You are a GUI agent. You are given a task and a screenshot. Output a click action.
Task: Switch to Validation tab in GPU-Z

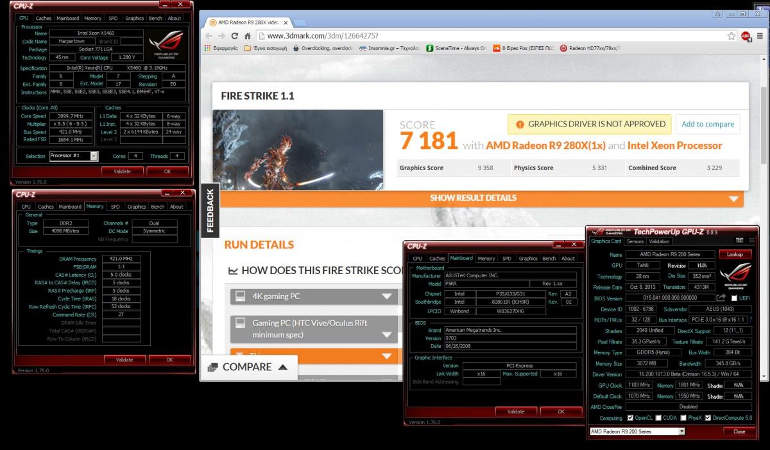click(x=659, y=241)
